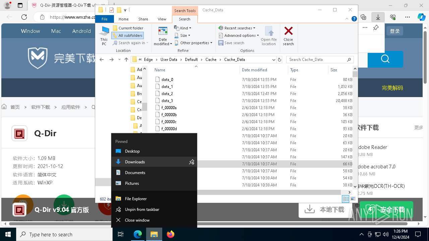
Task: Click the File Explorer help question mark
Action: pyautogui.click(x=354, y=19)
